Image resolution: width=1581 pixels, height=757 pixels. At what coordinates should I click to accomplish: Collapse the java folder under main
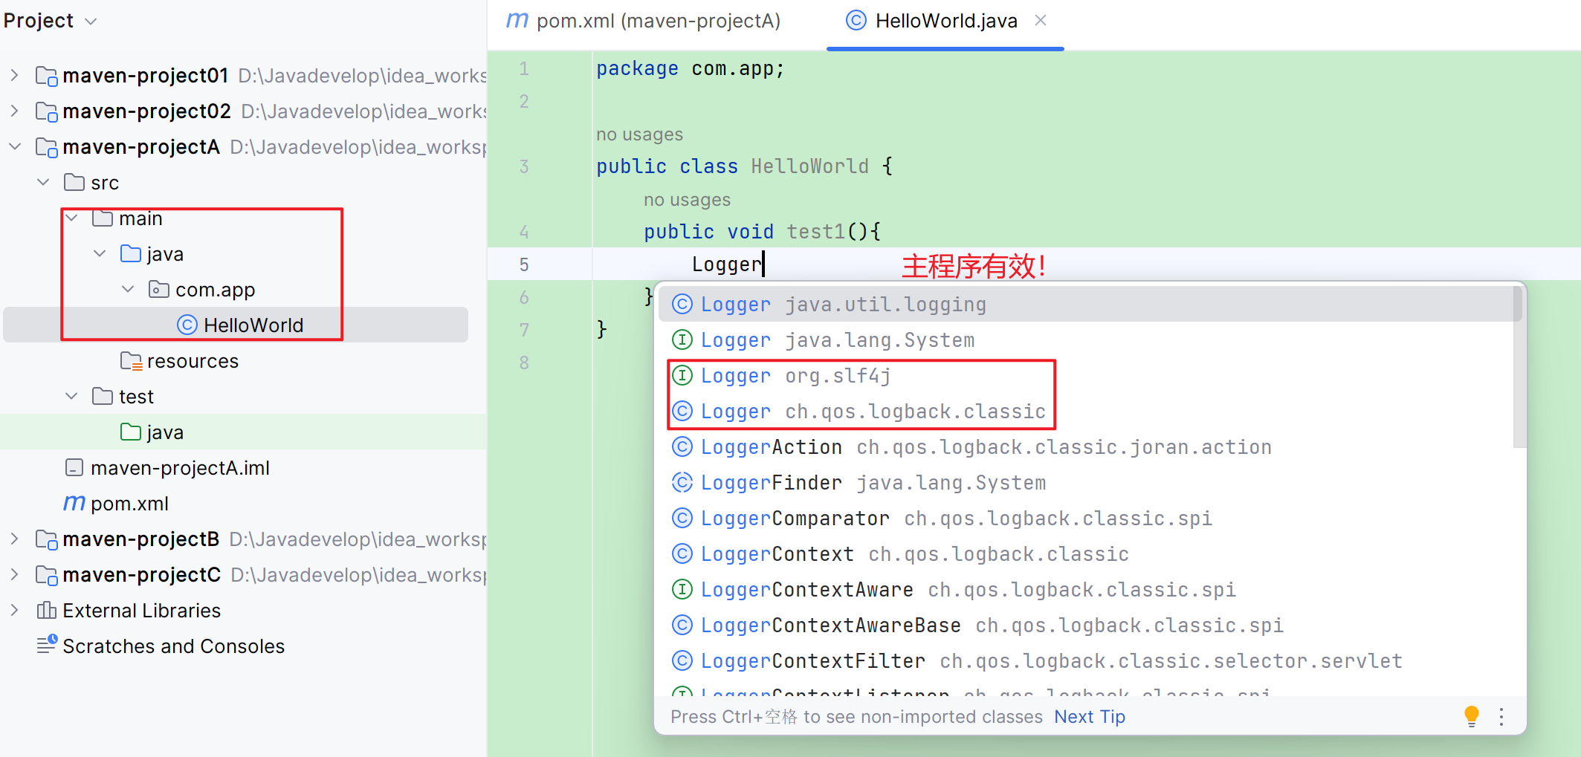(100, 253)
